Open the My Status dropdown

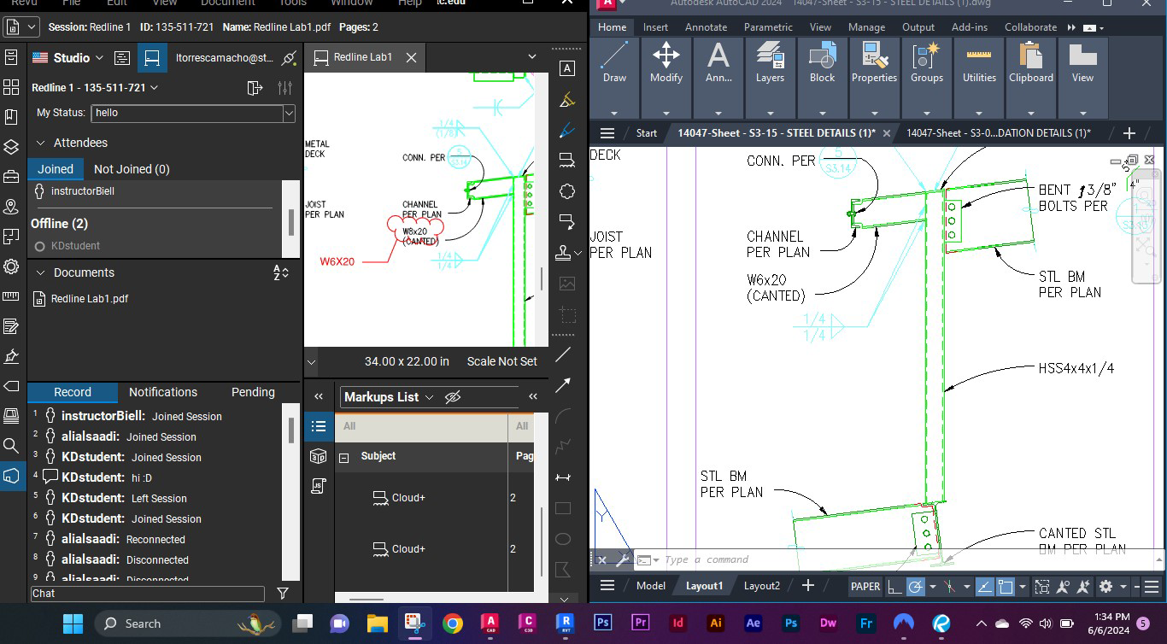(x=289, y=113)
